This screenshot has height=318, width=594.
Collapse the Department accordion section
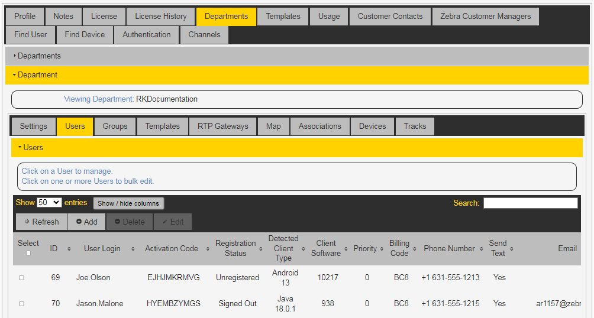(x=297, y=75)
